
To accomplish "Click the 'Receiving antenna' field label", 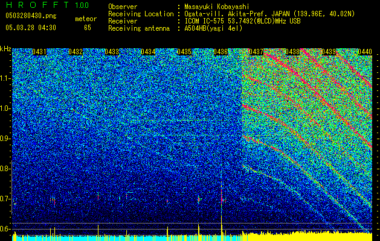I will pos(139,28).
